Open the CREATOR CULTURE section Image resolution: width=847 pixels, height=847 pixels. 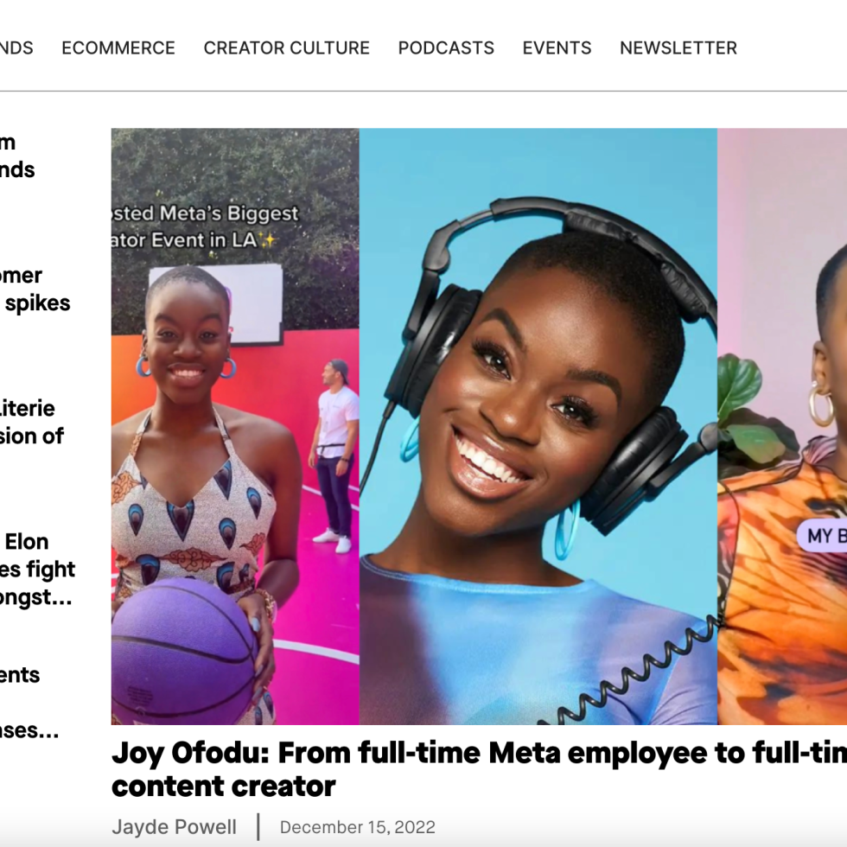click(286, 48)
